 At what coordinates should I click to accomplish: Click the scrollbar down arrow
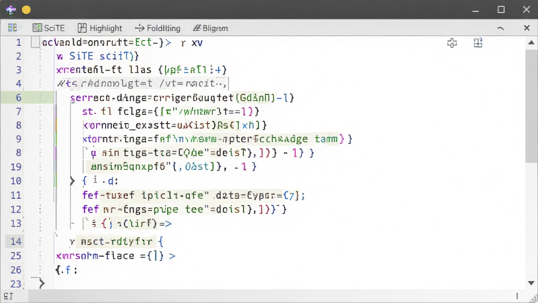[531, 283]
